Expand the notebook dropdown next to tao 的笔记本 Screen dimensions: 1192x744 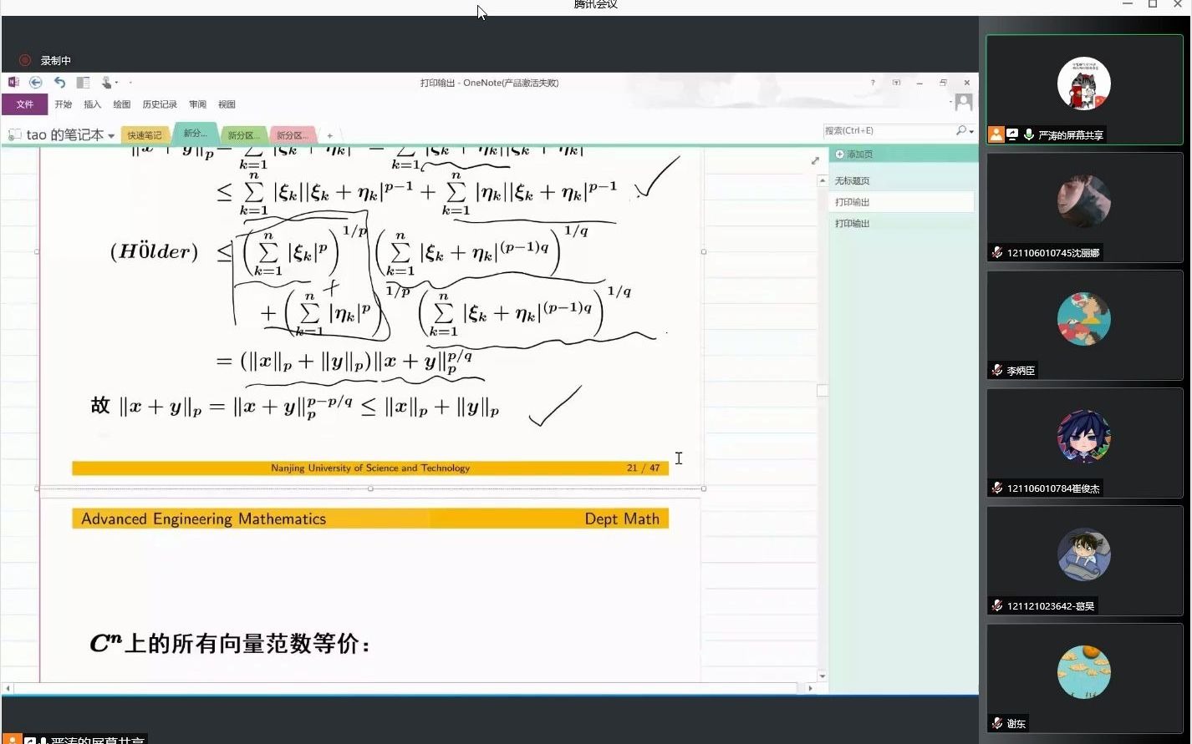[111, 134]
